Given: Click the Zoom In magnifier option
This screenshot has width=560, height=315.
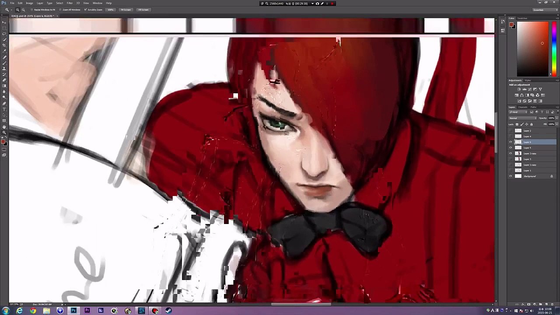Looking at the screenshot, I should pyautogui.click(x=17, y=10).
